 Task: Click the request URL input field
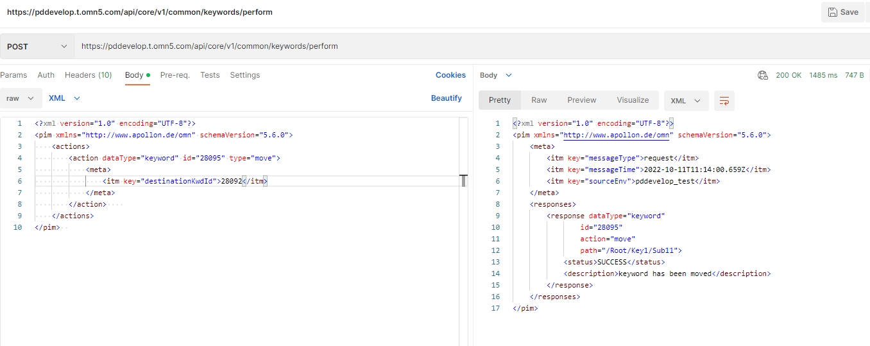pyautogui.click(x=449, y=46)
